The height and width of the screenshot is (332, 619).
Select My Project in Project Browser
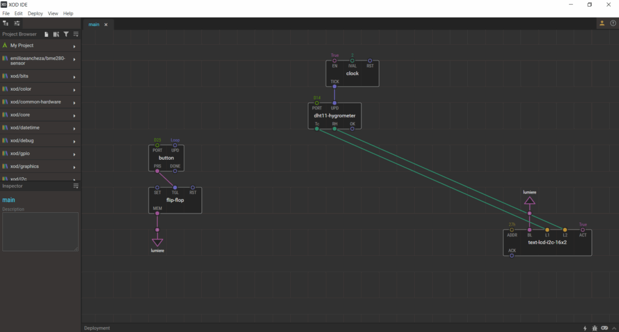coord(41,45)
